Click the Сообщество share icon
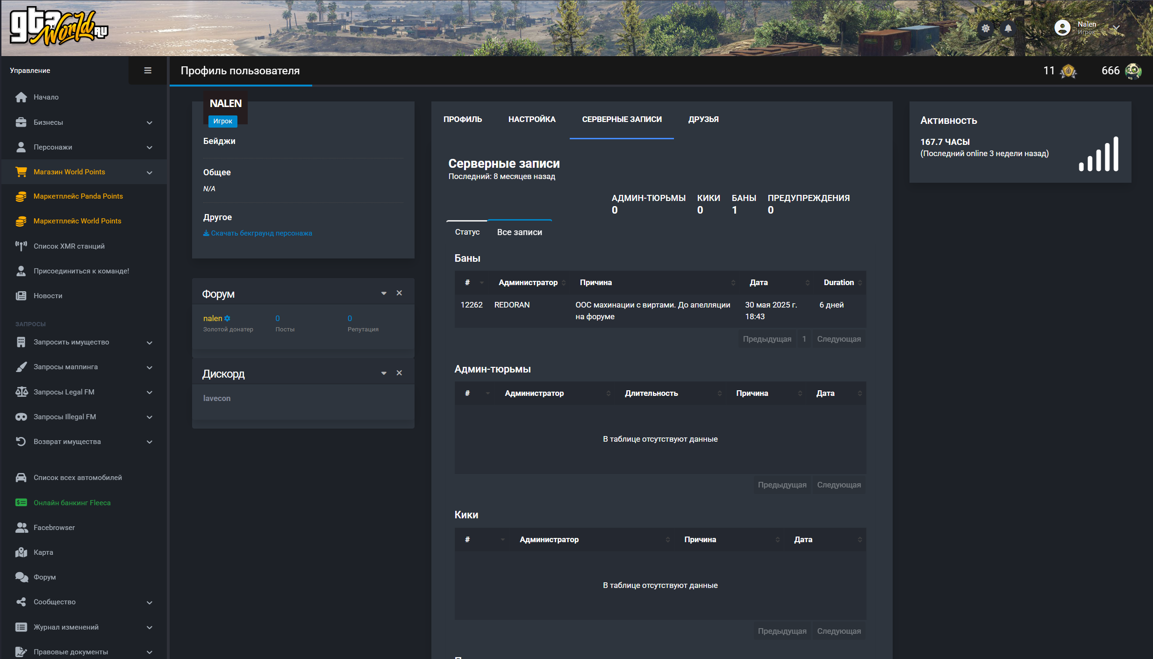 click(x=21, y=602)
